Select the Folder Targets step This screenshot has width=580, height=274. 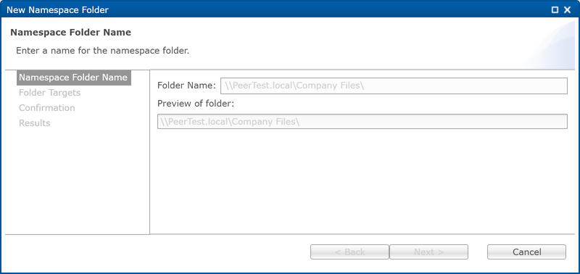[49, 93]
